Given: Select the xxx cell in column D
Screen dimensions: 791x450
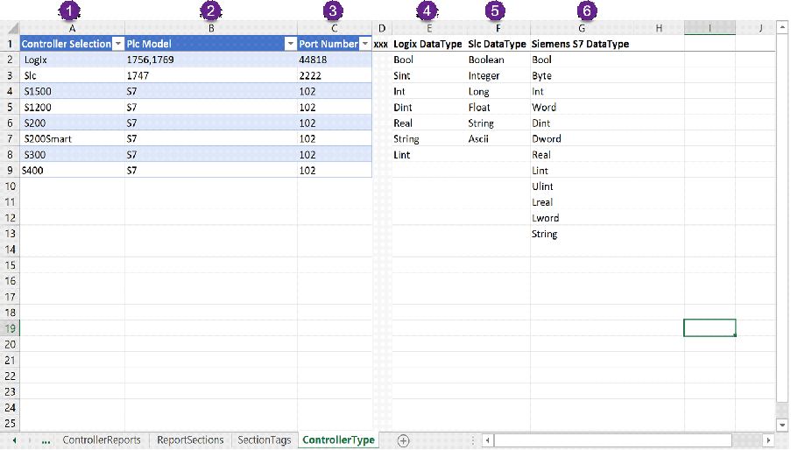Looking at the screenshot, I should tap(382, 44).
